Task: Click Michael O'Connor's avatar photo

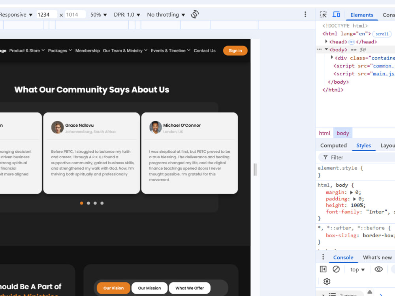Action: tap(155, 127)
